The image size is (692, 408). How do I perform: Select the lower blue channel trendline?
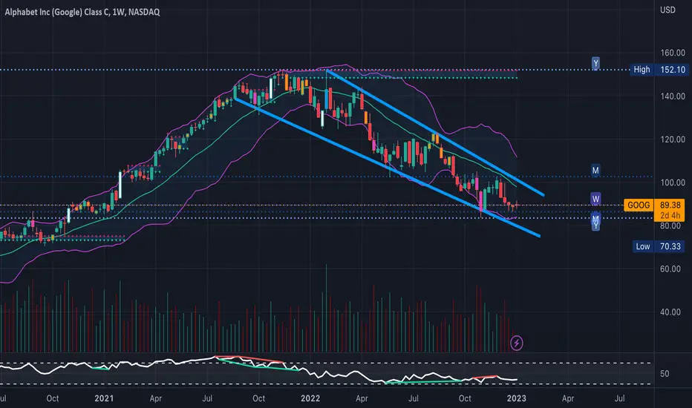387,167
